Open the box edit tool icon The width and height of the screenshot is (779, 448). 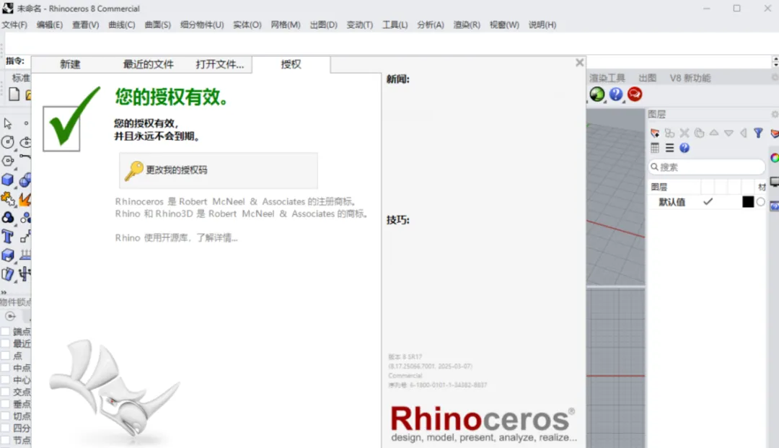pyautogui.click(x=7, y=255)
